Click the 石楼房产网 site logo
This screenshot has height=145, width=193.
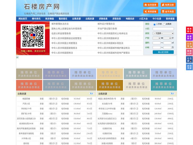tap(42, 7)
